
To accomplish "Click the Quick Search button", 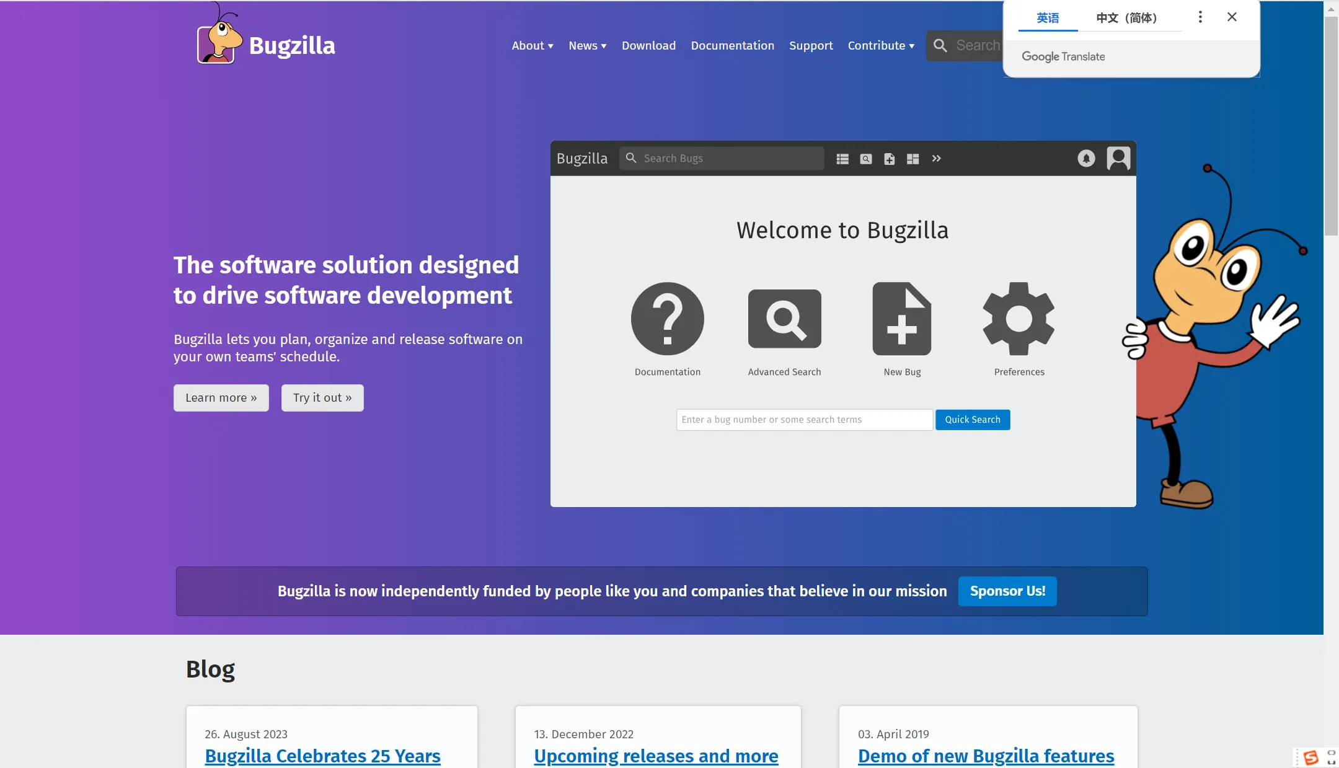I will point(972,420).
